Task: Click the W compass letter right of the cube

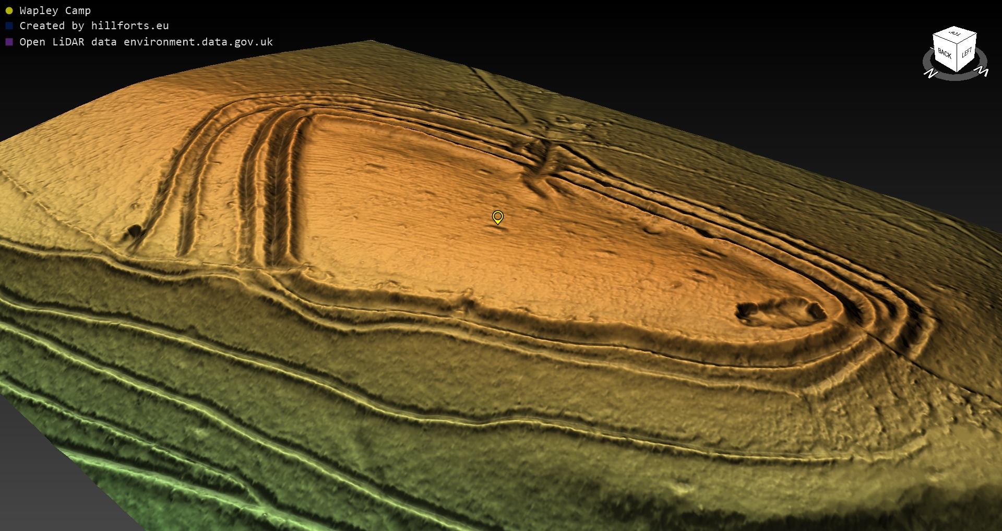Action: 982,72
